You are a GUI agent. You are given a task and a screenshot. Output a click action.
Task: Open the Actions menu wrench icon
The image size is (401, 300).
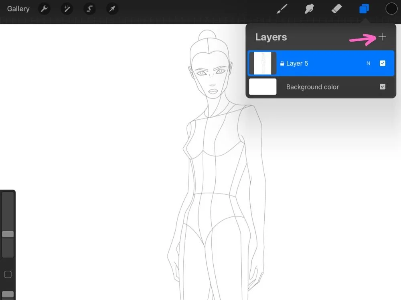pyautogui.click(x=44, y=8)
